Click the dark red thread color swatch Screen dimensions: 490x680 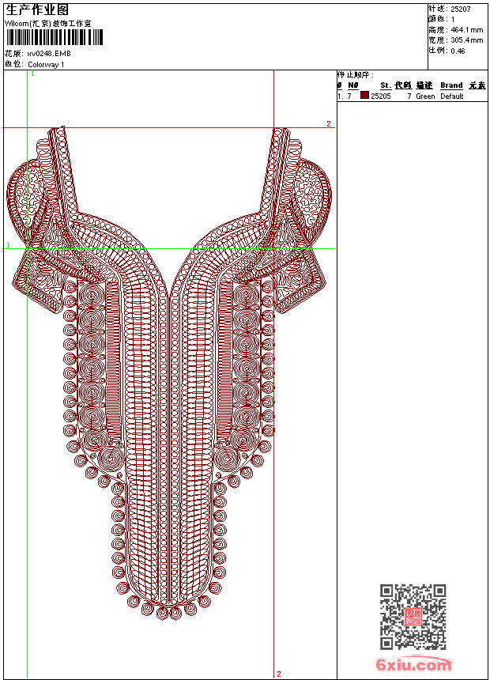coord(364,96)
